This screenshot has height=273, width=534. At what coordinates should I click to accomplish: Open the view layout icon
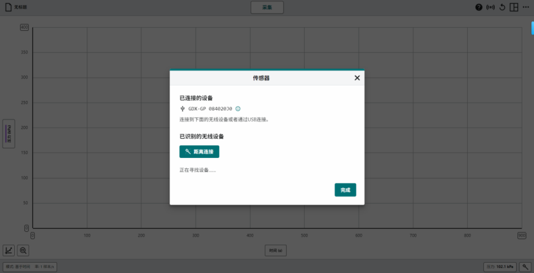click(513, 7)
